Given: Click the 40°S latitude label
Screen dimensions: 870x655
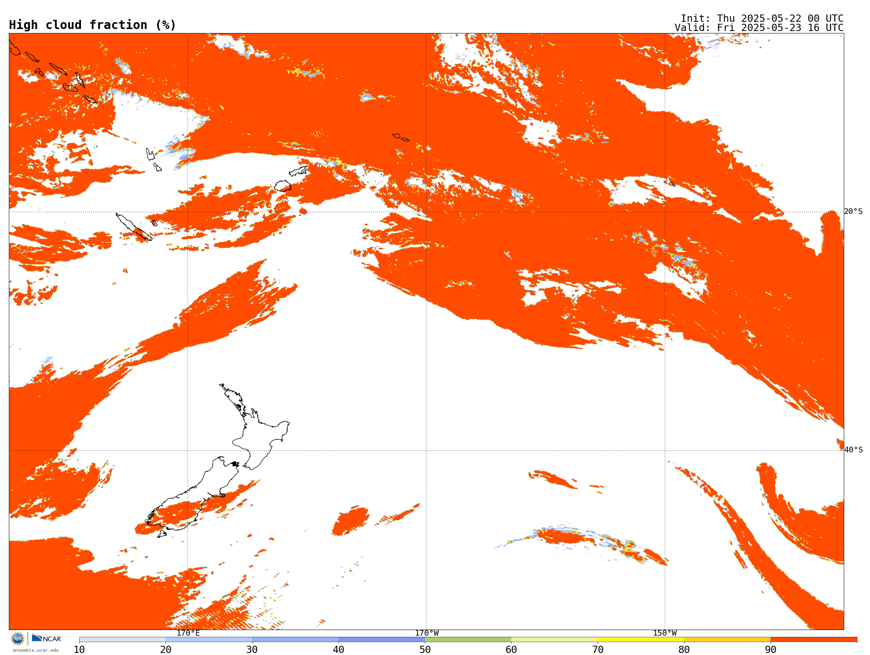Looking at the screenshot, I should (853, 450).
